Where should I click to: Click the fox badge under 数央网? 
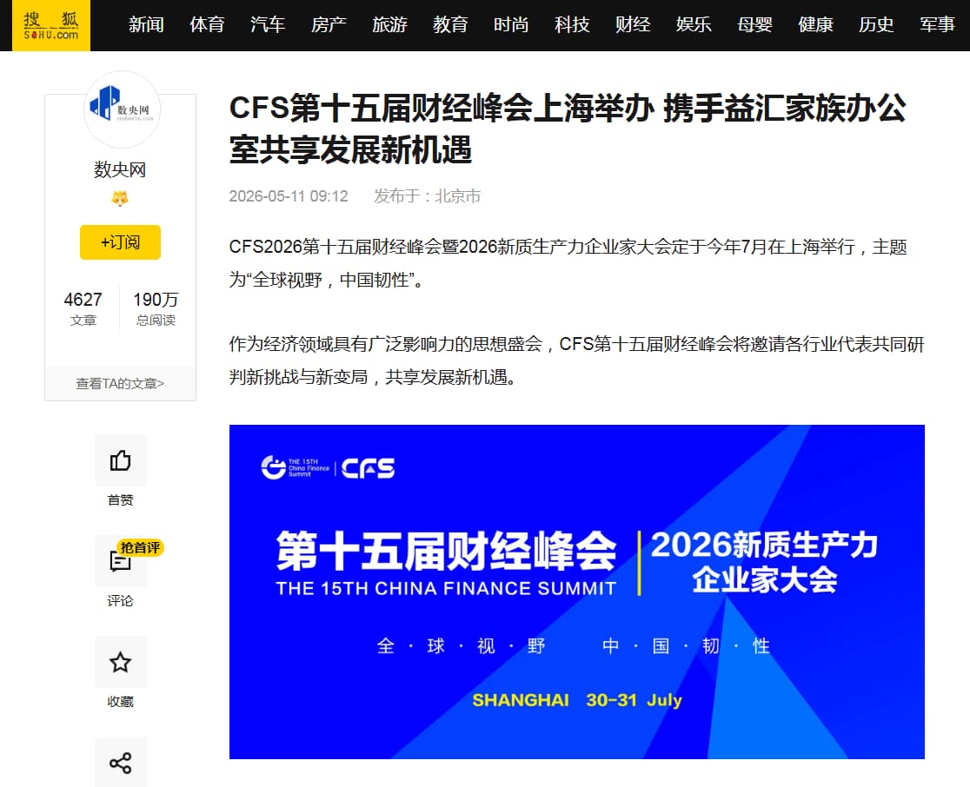pos(120,198)
